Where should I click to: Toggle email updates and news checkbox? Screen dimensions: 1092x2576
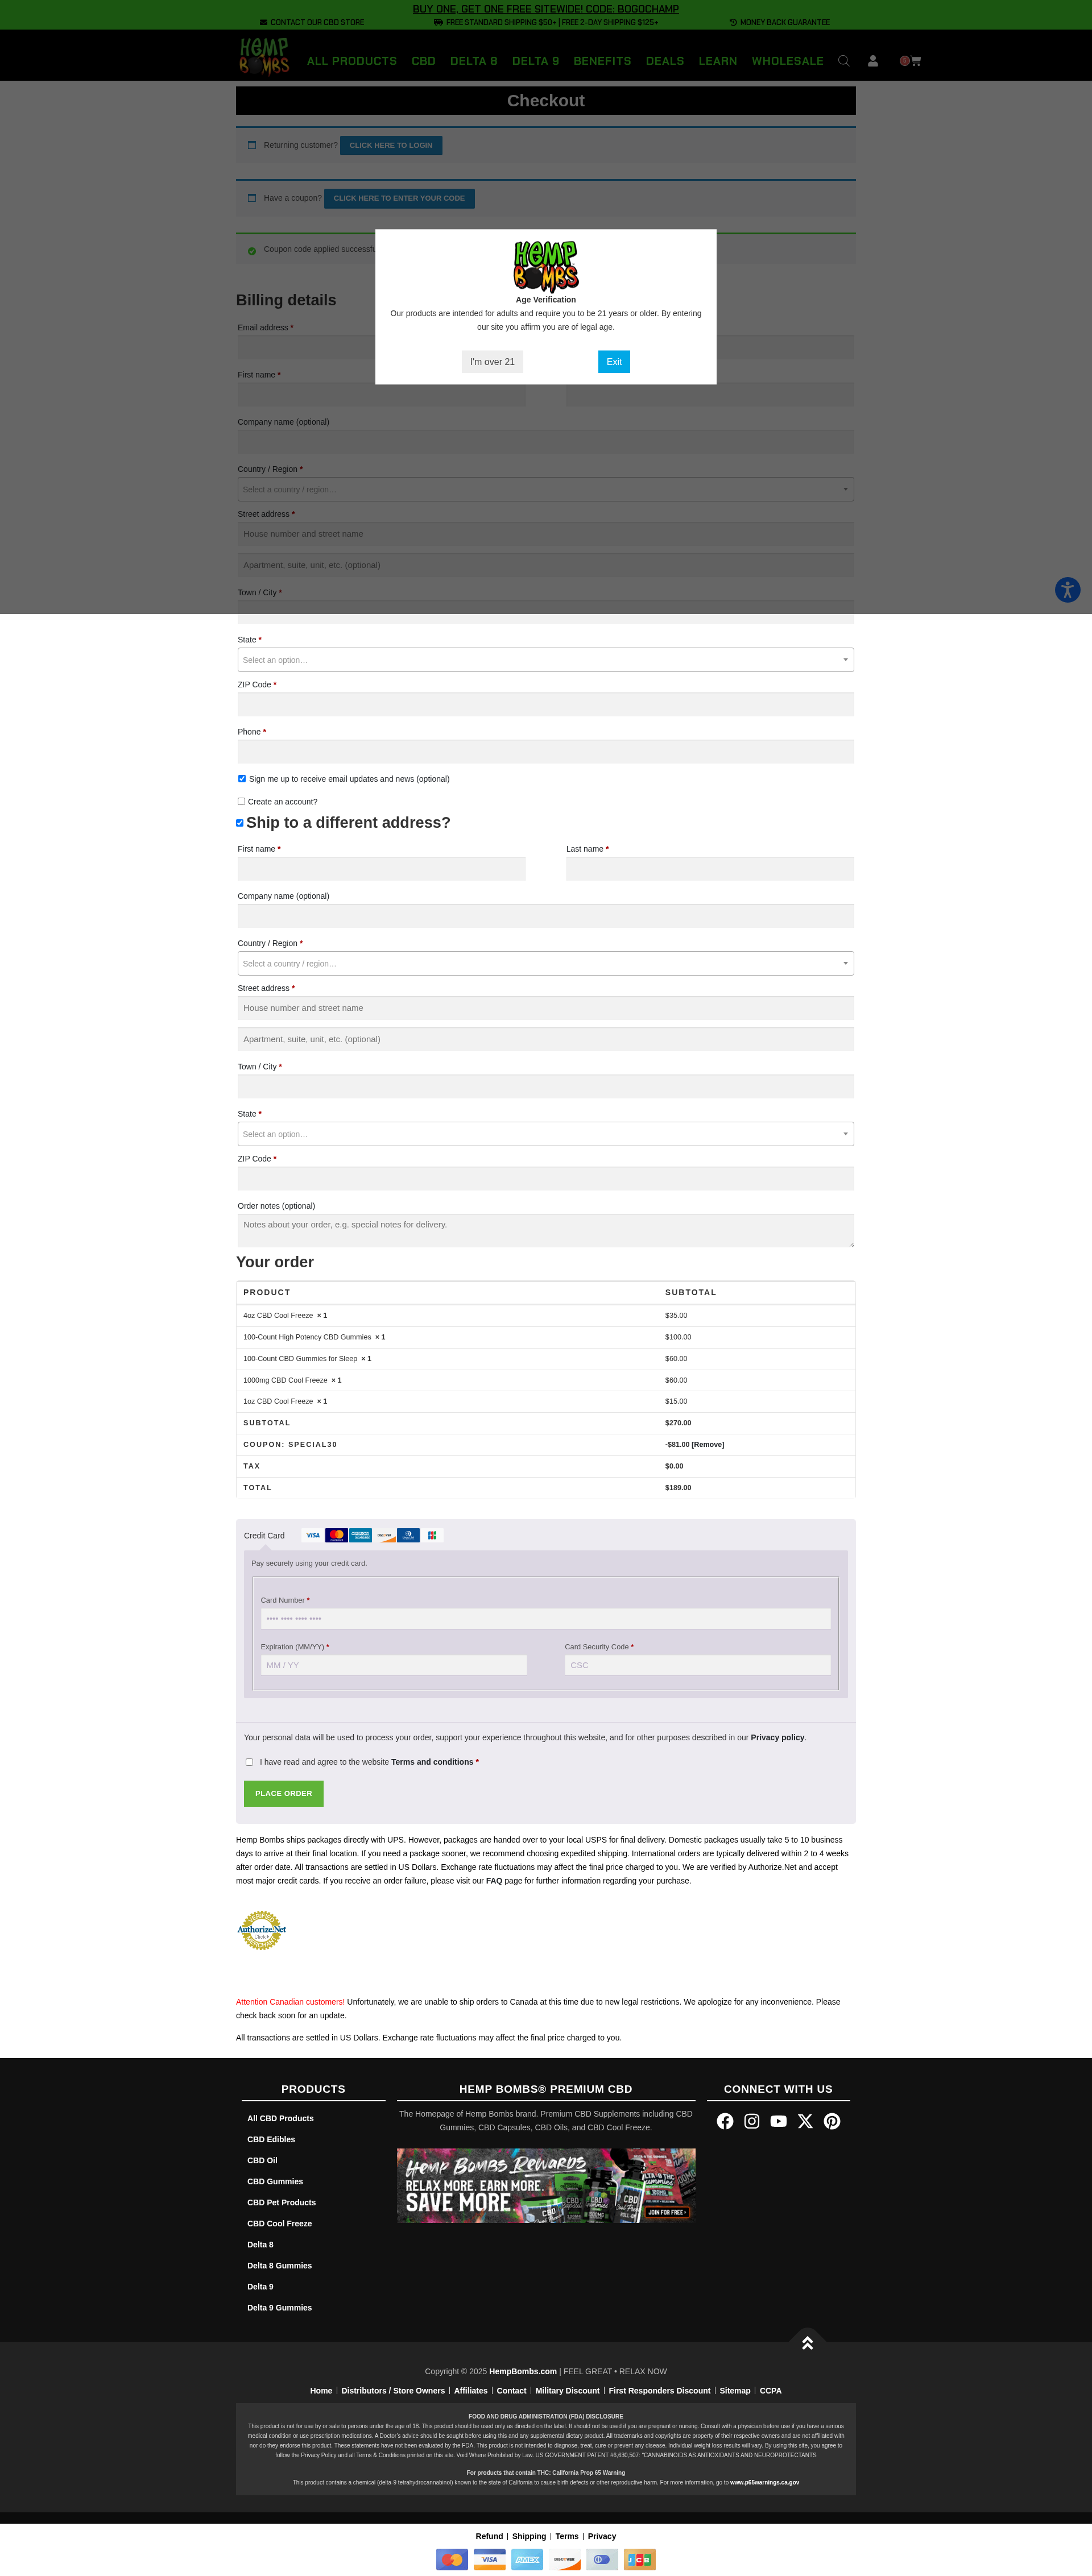tap(242, 778)
